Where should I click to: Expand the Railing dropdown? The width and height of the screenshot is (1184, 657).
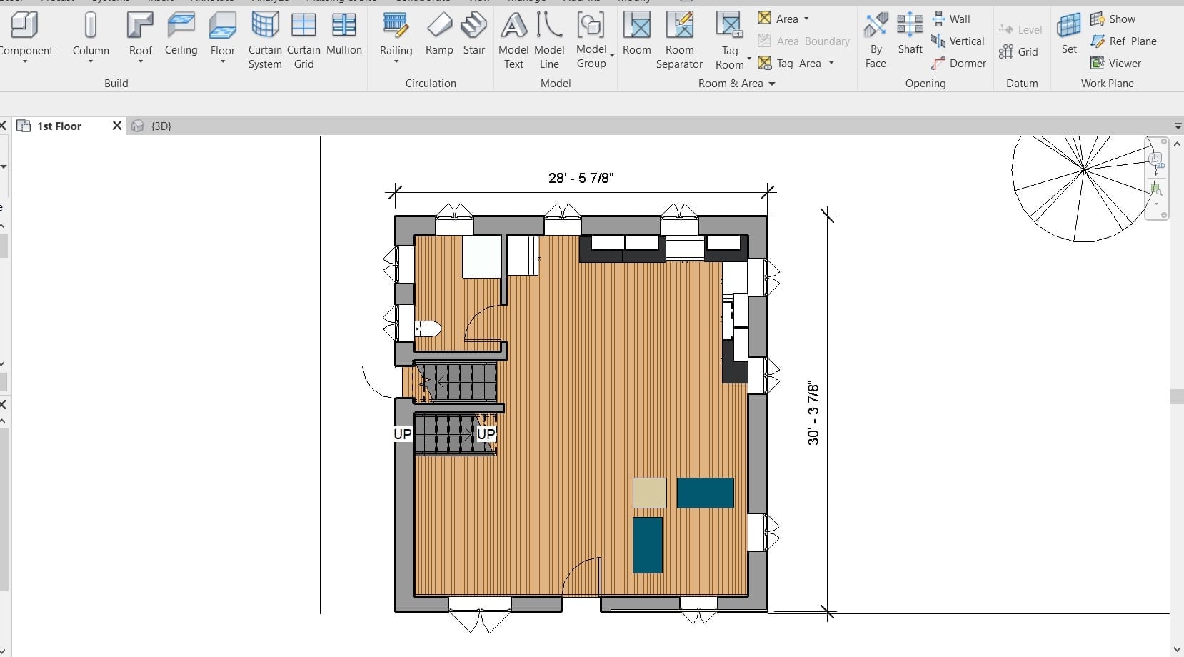point(396,62)
